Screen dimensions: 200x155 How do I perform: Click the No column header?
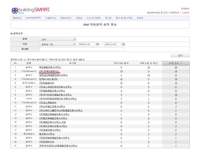(x=15, y=63)
